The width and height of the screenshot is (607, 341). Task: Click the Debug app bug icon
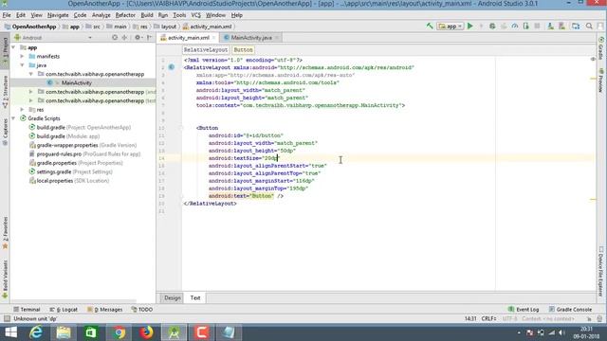[x=492, y=27]
